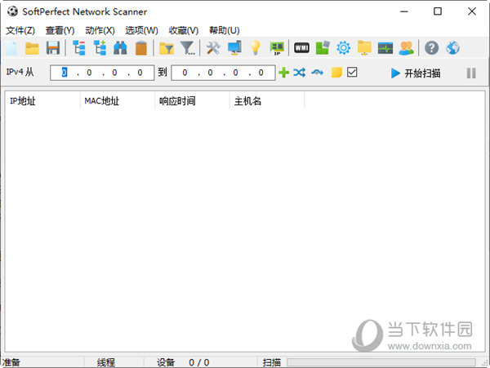Screen dimensions: 490x368
Task: Click the blue curved arrow icon beside shuffle
Action: point(317,73)
